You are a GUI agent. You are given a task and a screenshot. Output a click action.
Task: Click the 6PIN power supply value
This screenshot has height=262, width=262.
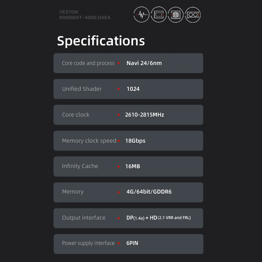[x=132, y=243]
